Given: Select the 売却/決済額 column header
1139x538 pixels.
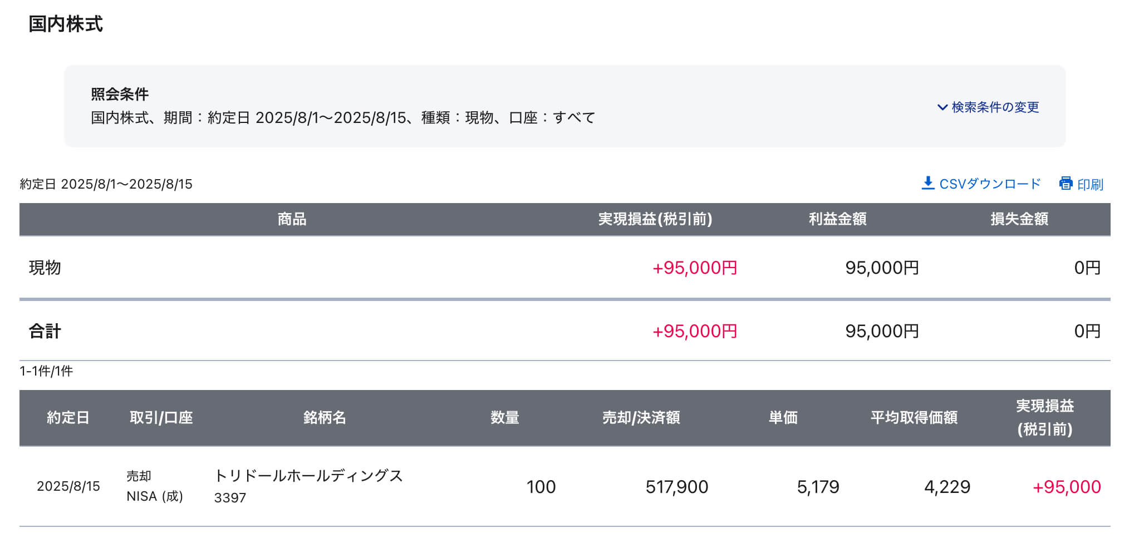Looking at the screenshot, I should (x=641, y=417).
